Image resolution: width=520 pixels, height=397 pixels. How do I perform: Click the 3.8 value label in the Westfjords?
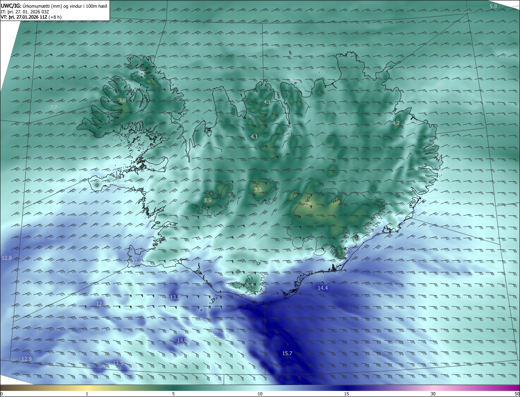click(122, 100)
